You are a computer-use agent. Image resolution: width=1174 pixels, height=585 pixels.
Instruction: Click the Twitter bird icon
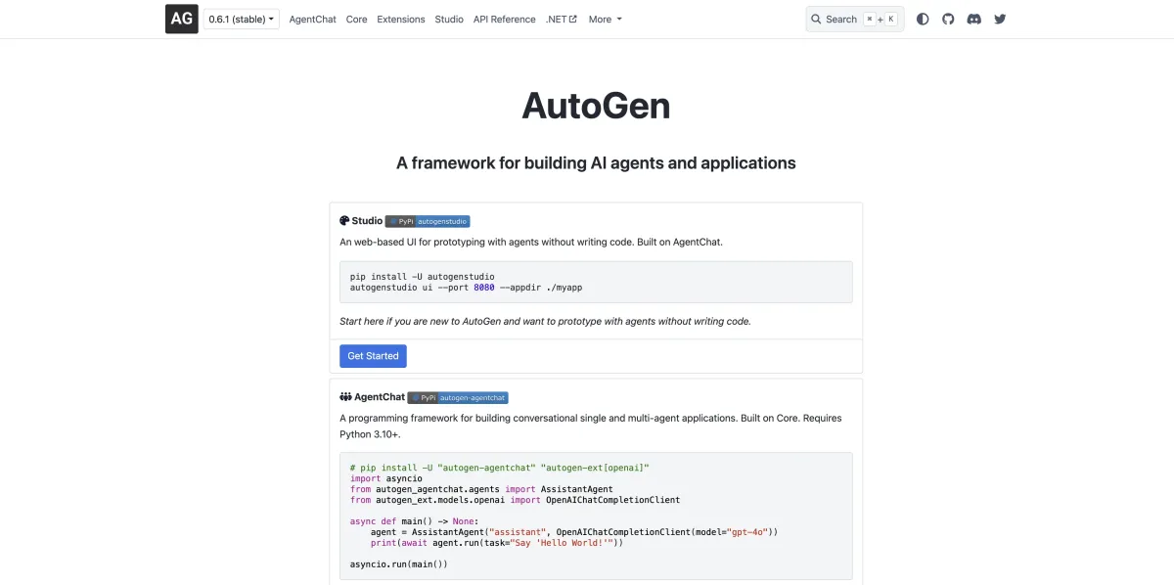[1000, 19]
